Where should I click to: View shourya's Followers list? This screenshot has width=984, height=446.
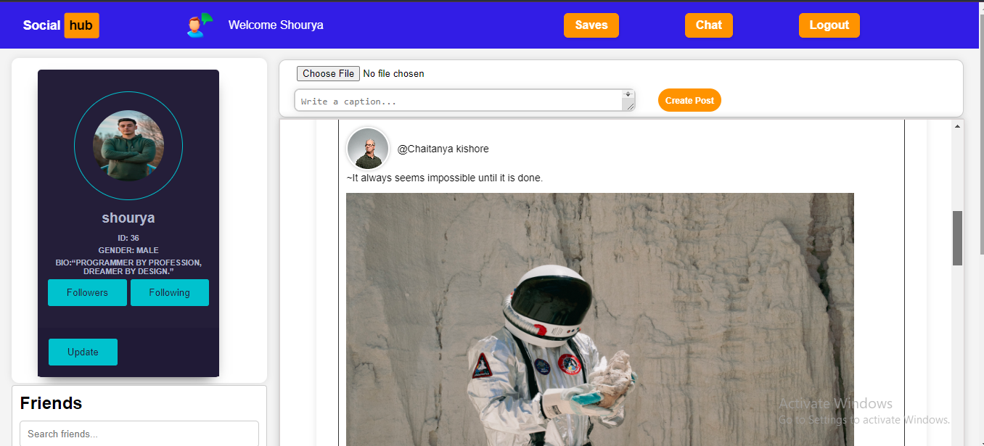coord(87,292)
